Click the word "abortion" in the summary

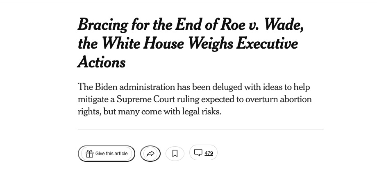click(x=296, y=99)
